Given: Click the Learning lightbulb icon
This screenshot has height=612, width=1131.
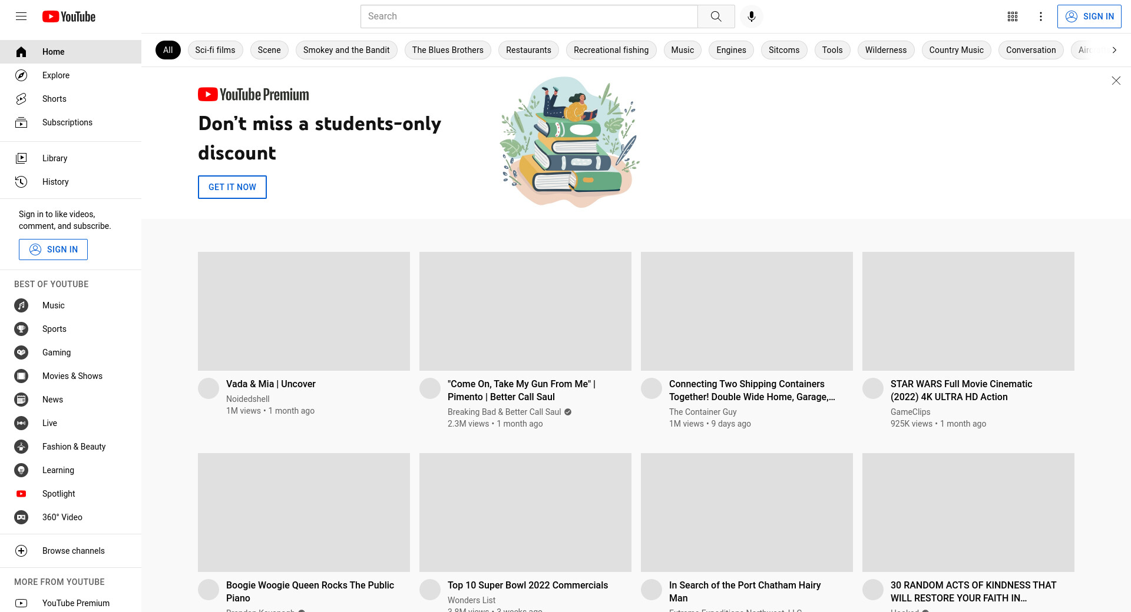Looking at the screenshot, I should coord(21,470).
